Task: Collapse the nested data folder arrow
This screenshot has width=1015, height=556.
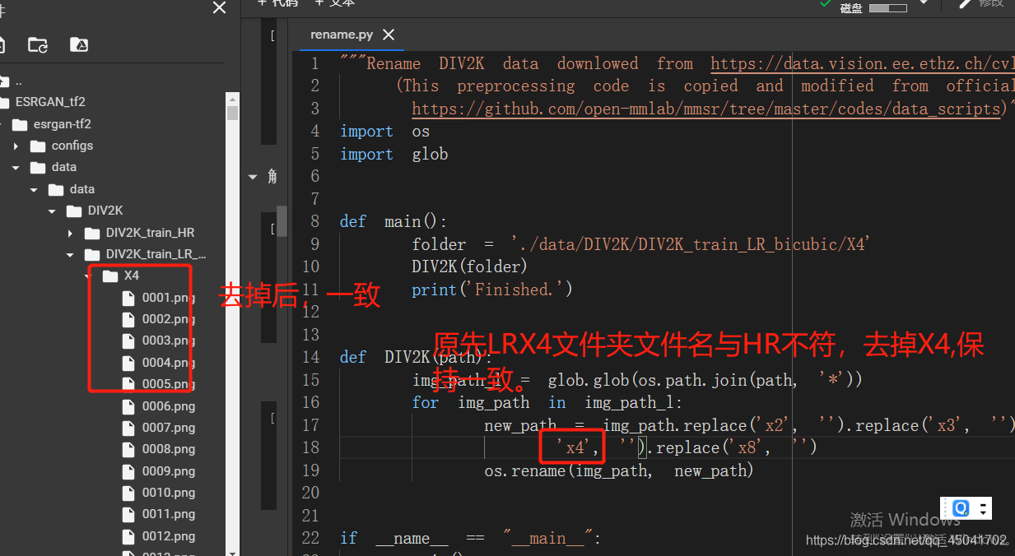Action: coord(34,189)
